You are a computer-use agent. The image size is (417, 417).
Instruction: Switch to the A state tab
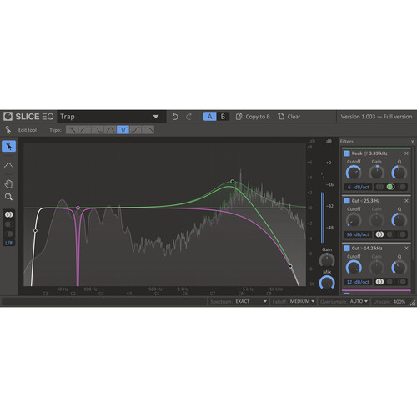point(209,117)
